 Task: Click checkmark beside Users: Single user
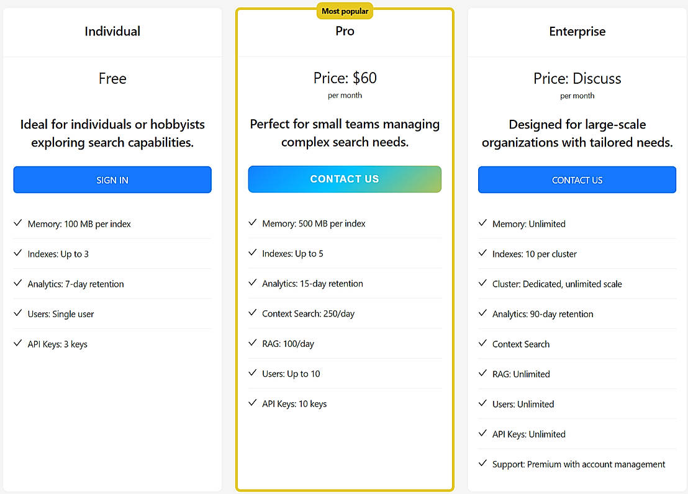point(17,313)
